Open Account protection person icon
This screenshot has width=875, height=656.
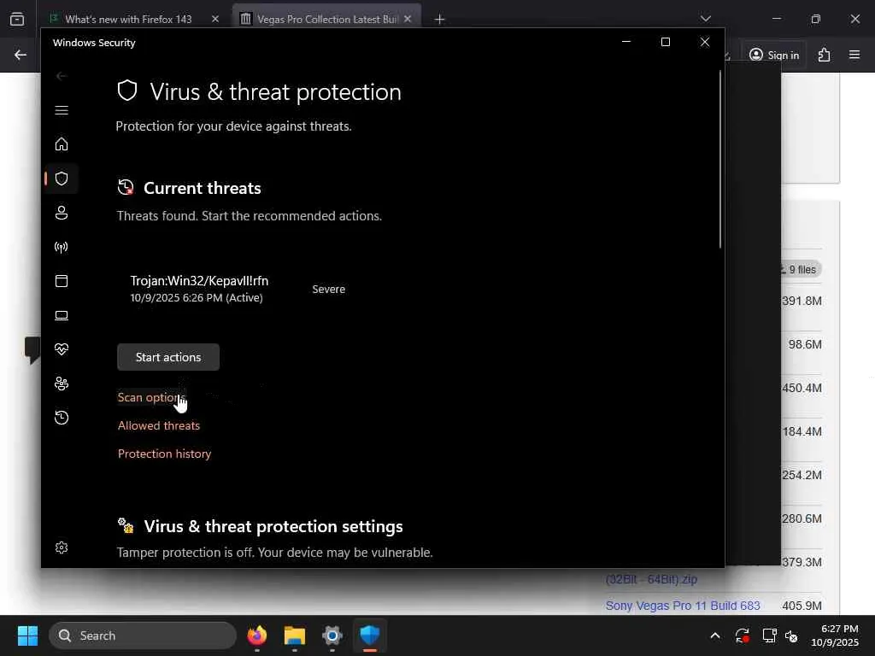[x=62, y=213]
